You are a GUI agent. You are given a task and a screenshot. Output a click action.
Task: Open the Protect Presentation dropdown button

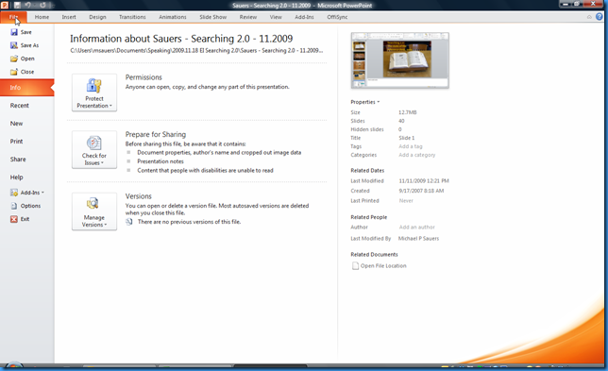94,93
